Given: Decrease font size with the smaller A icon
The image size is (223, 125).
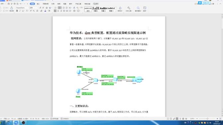Looking at the screenshot, I should 43,8.
